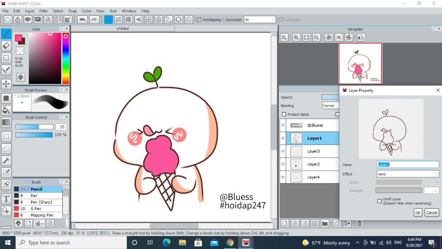This screenshot has width=442, height=249.
Task: Choose the Lasso selection tool
Action: pyautogui.click(x=6, y=149)
